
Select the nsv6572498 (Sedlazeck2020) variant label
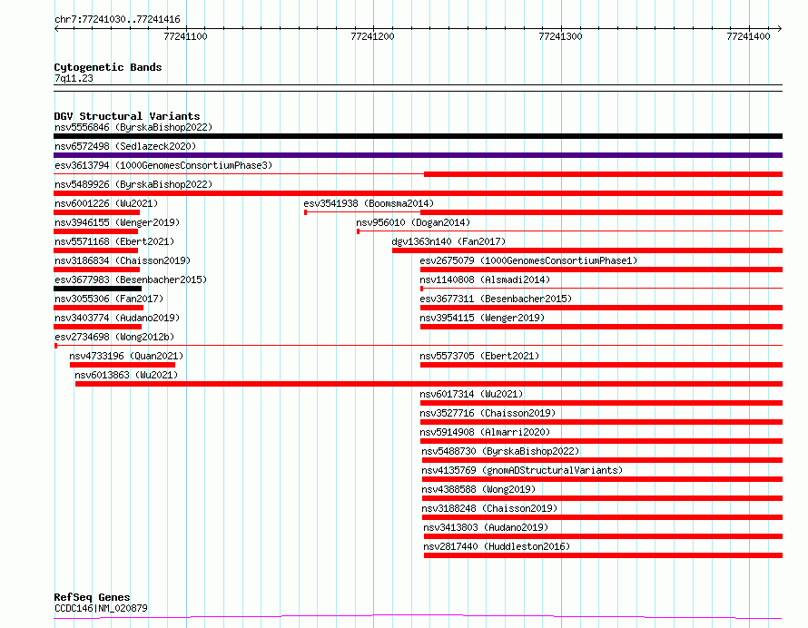[x=125, y=146]
